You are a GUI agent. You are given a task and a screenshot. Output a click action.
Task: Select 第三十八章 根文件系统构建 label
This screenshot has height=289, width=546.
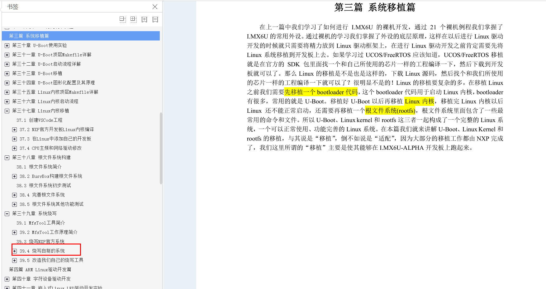[x=41, y=157]
